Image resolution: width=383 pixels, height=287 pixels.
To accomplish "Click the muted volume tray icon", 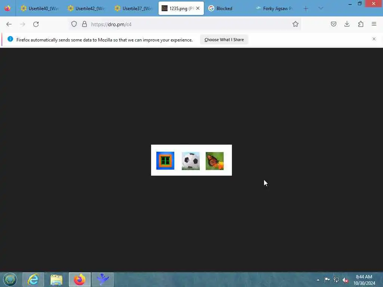I will (345, 280).
